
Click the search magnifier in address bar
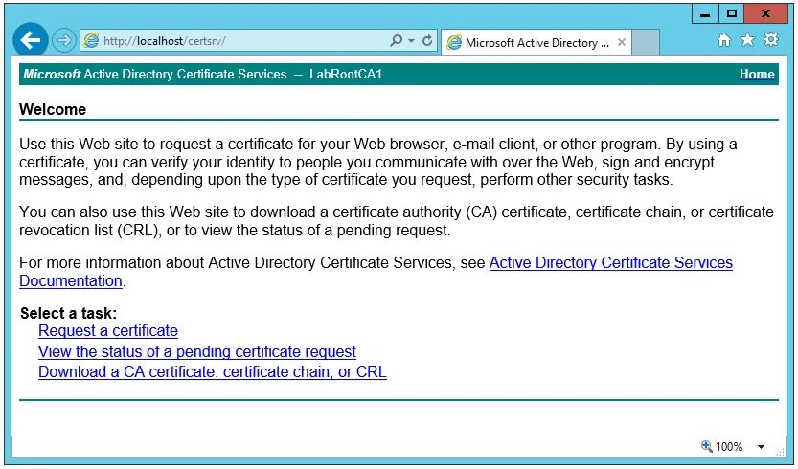396,41
